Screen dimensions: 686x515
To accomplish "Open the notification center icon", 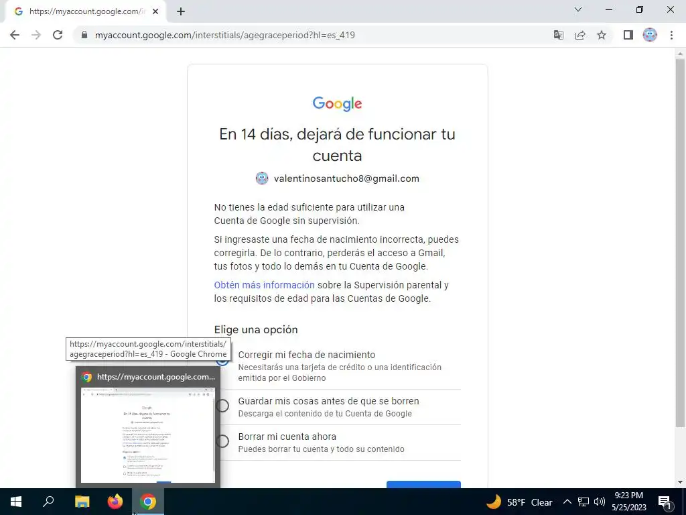I will click(x=665, y=502).
